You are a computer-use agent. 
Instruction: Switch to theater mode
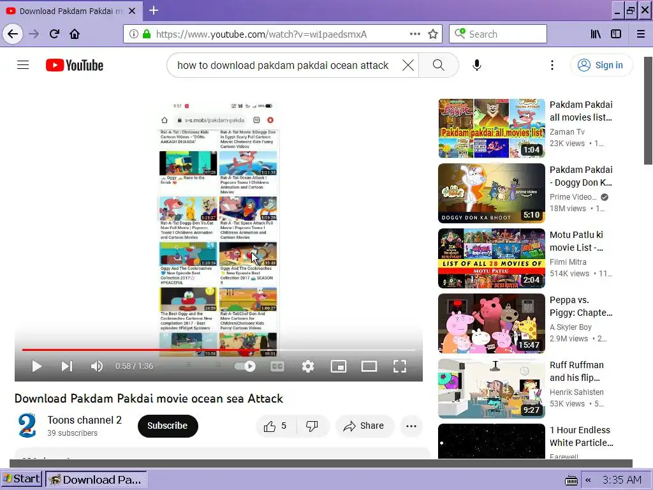[x=369, y=366]
